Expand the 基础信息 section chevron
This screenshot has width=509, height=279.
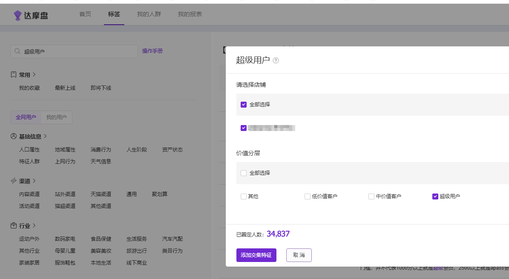coord(45,136)
